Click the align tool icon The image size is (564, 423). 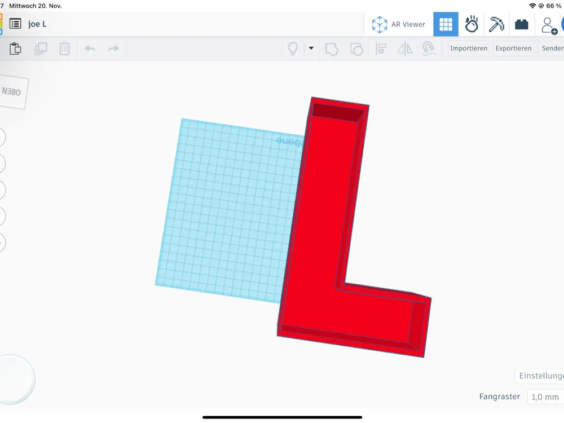(381, 49)
